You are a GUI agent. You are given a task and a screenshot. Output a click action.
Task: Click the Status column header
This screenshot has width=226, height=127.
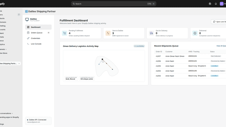[212, 52]
